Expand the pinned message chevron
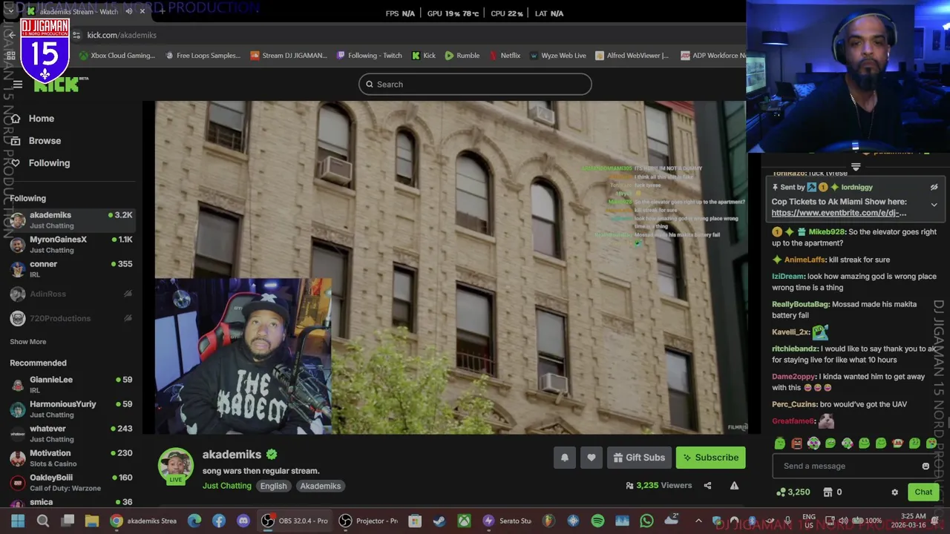The width and height of the screenshot is (950, 534). tap(934, 205)
